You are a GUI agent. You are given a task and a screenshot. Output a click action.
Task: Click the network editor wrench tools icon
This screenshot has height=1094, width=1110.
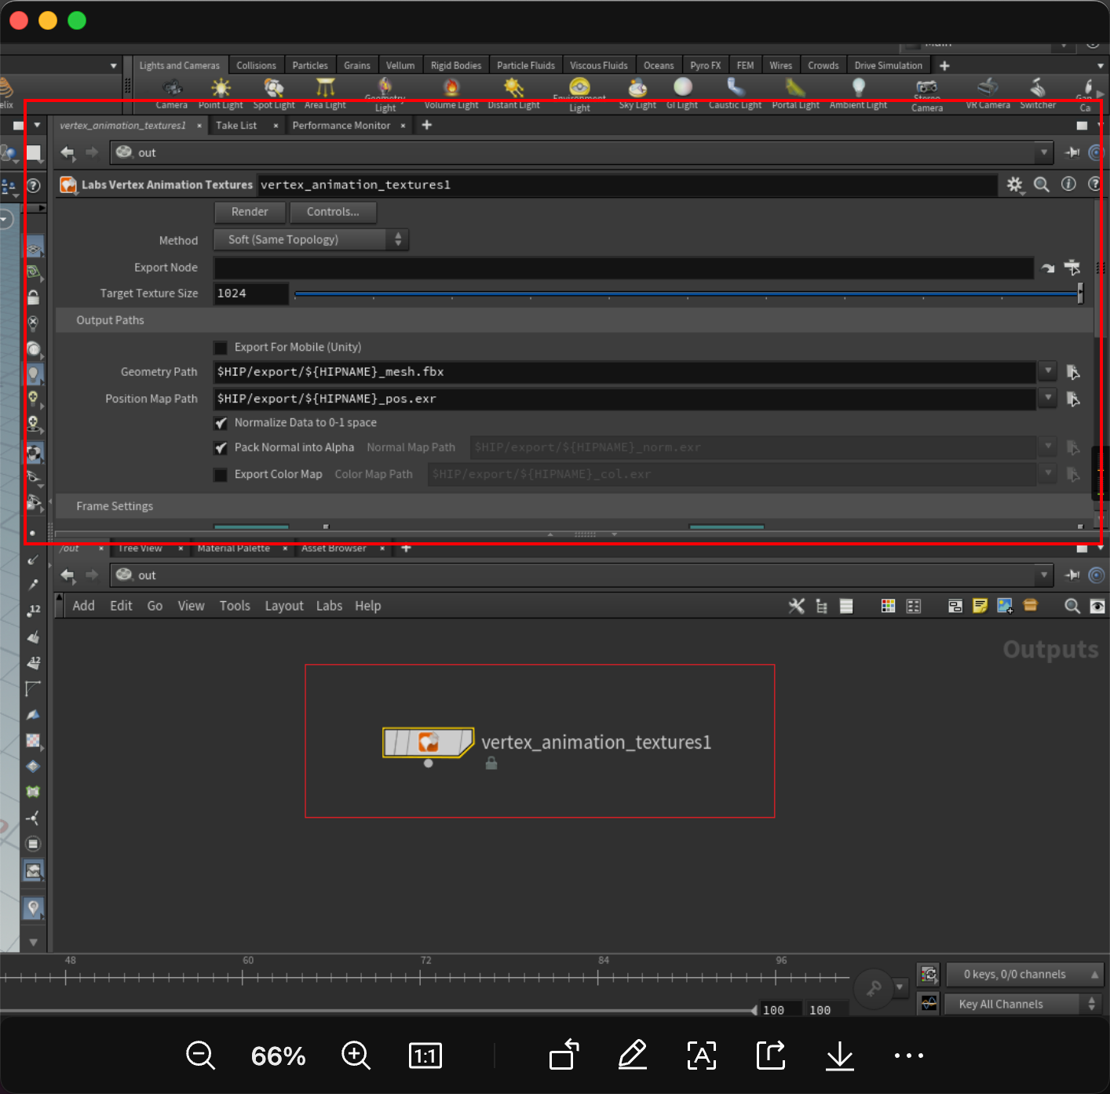(797, 606)
